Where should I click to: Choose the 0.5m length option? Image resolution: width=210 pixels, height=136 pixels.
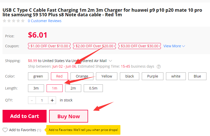click(x=93, y=88)
